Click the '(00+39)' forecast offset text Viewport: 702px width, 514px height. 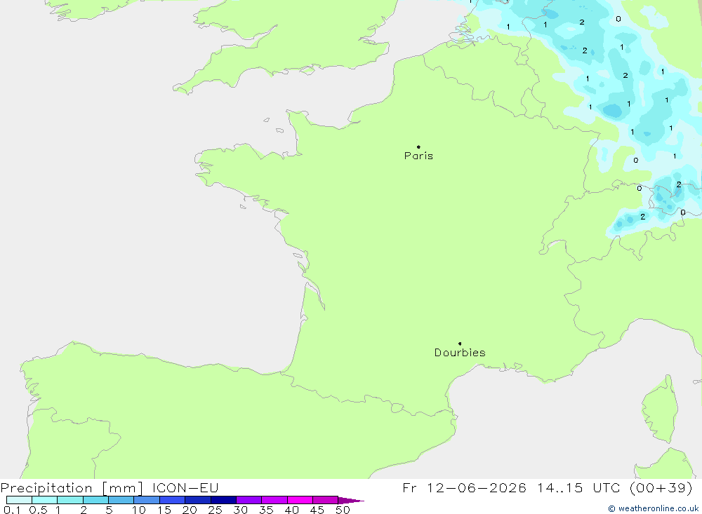coord(661,487)
